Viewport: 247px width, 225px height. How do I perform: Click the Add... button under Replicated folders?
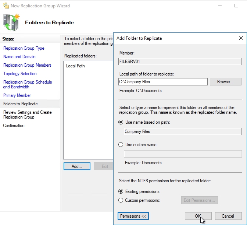point(77,166)
